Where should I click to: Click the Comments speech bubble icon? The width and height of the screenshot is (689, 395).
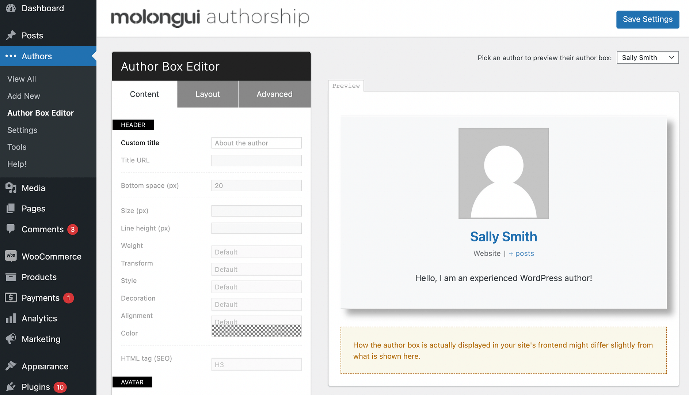pyautogui.click(x=11, y=229)
